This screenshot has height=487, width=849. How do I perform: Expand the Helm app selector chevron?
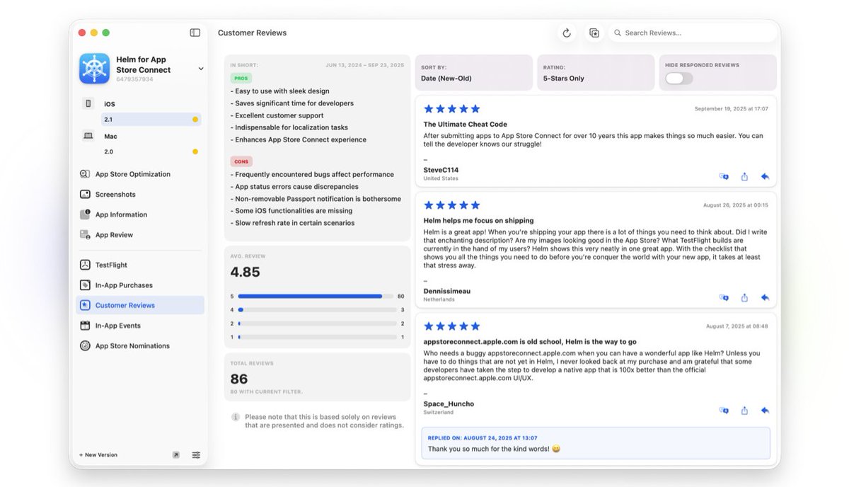click(x=201, y=69)
